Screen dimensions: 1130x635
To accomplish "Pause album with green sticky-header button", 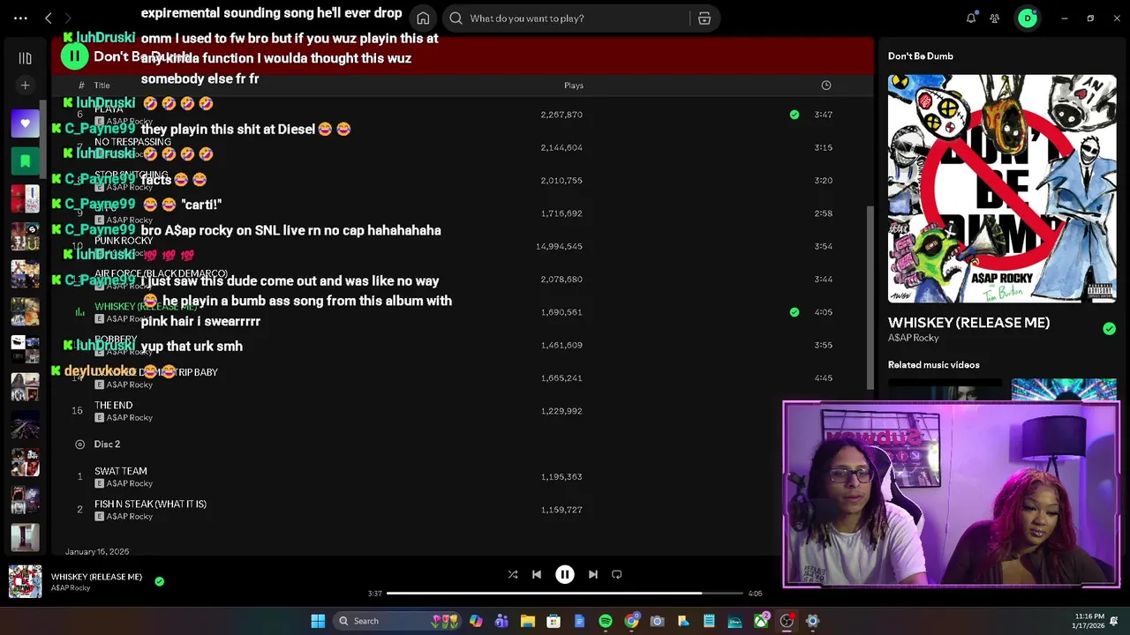I will click(x=74, y=56).
